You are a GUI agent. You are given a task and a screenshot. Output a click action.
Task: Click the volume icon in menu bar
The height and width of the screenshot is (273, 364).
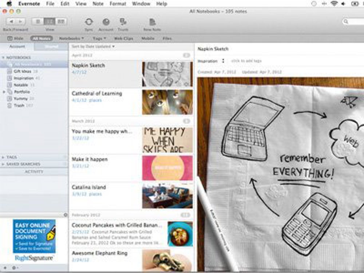pos(343,4)
